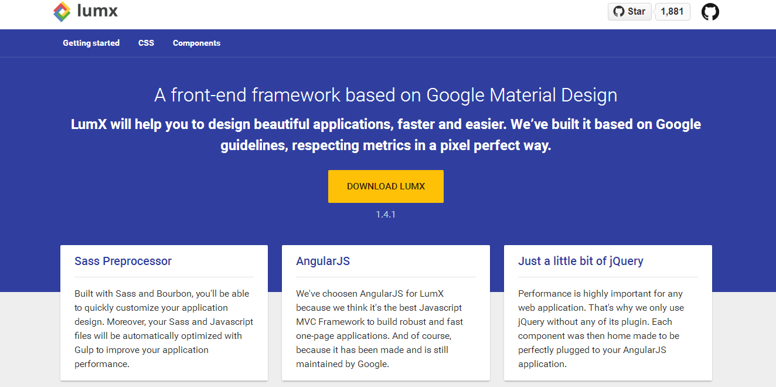Click the DOWNLOAD LUMX button
The width and height of the screenshot is (776, 387).
(x=386, y=186)
